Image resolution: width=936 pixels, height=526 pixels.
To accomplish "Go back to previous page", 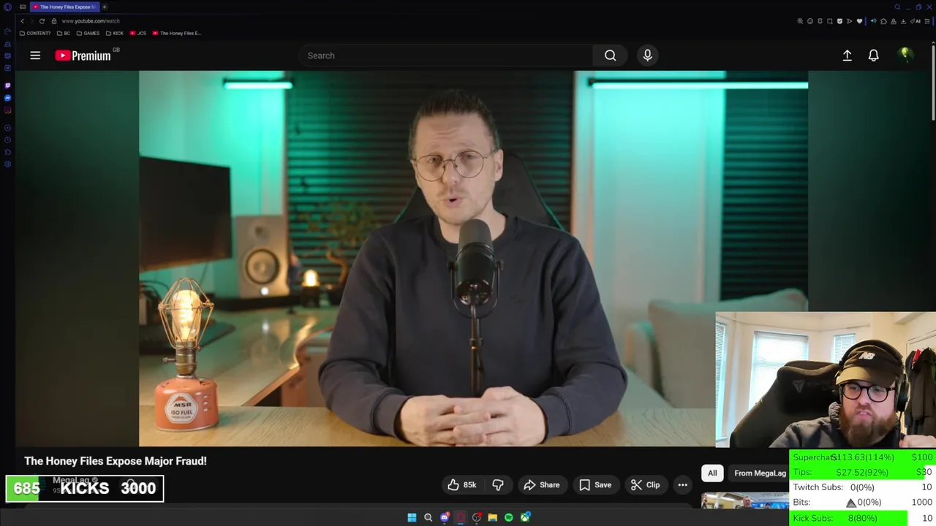I will tap(23, 21).
